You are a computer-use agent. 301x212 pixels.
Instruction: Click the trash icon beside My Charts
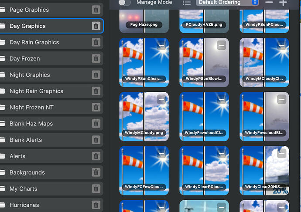pos(96,188)
